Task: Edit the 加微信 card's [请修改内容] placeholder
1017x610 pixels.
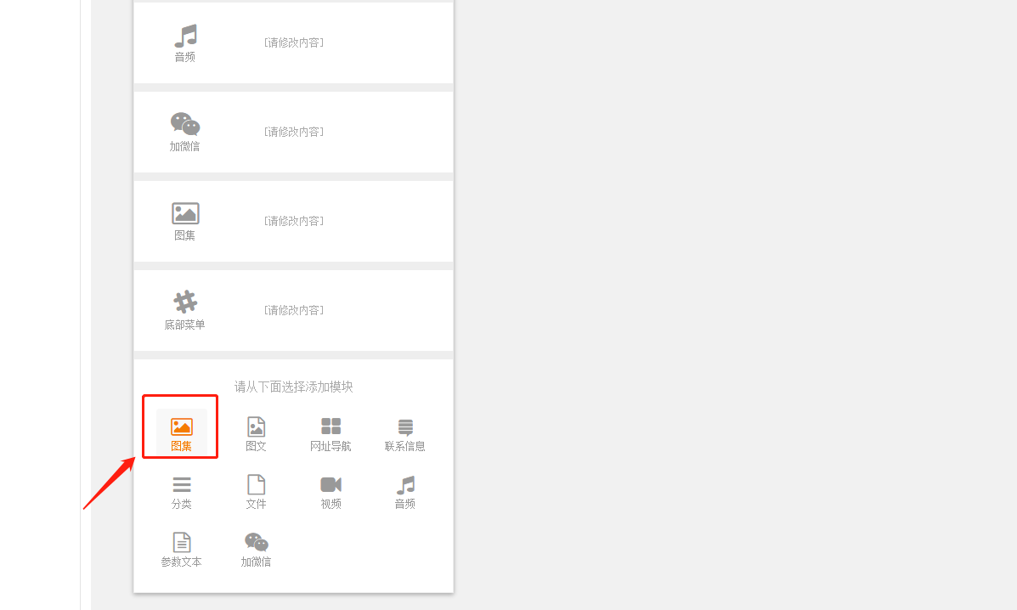Action: (x=294, y=132)
